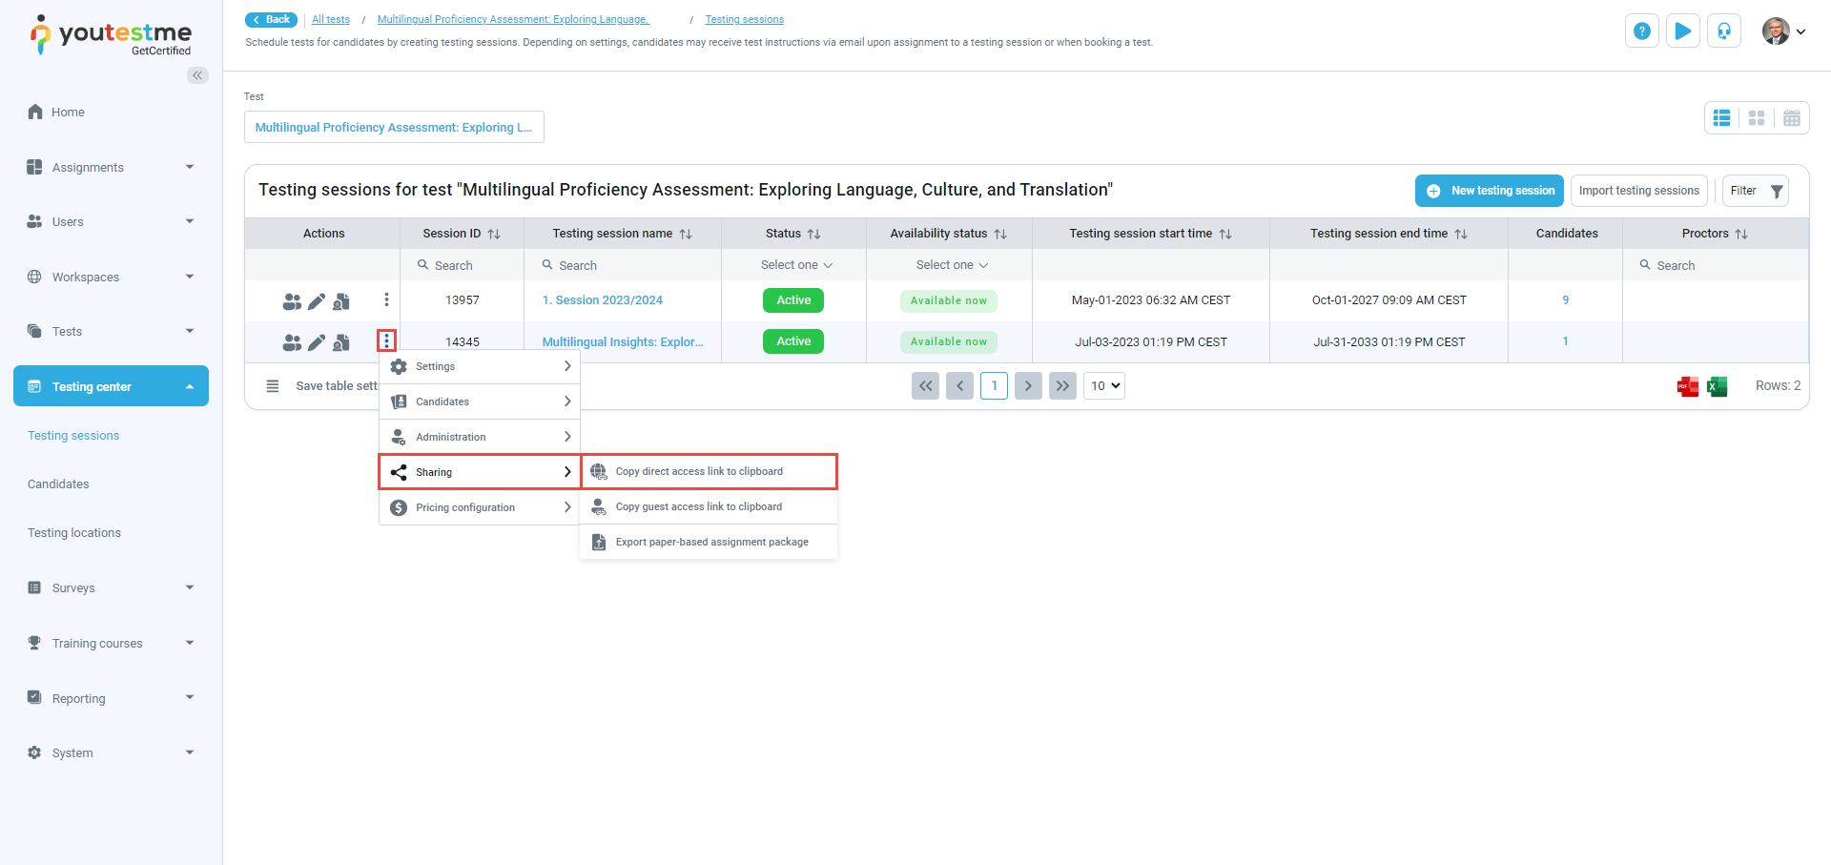Open the Status filter dropdown

click(x=795, y=265)
